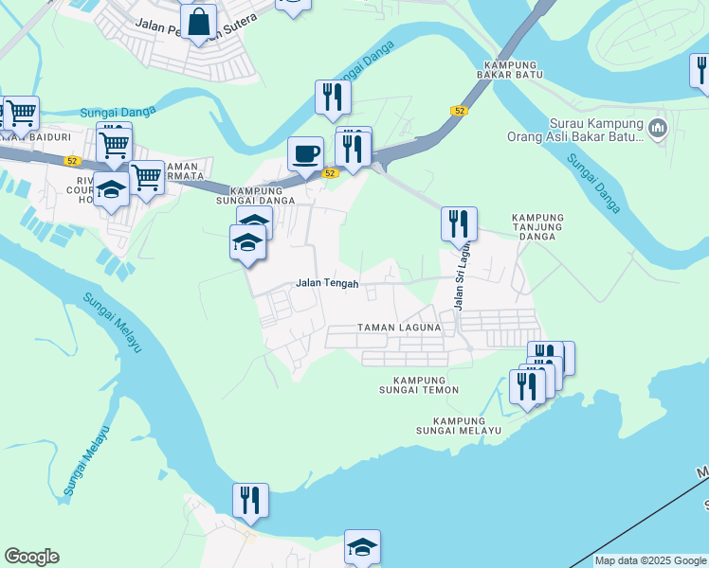Click the Map data ©2025 Google text
The height and width of the screenshot is (568, 709).
(x=650, y=561)
